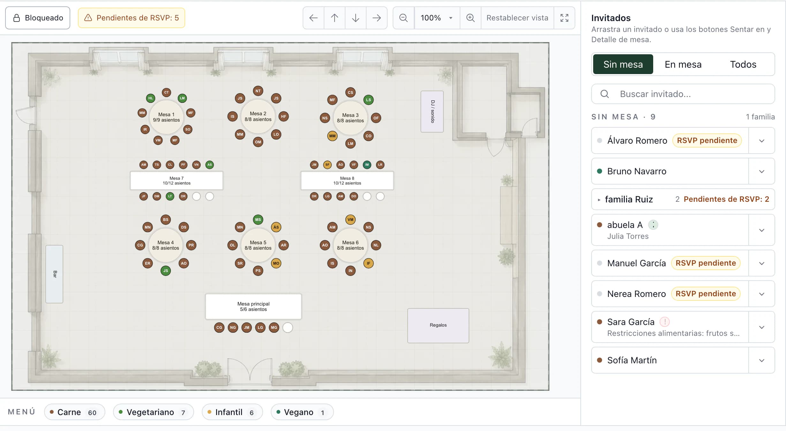The width and height of the screenshot is (786, 431).
Task: Open the 100% zoom level dropdown
Action: [437, 18]
